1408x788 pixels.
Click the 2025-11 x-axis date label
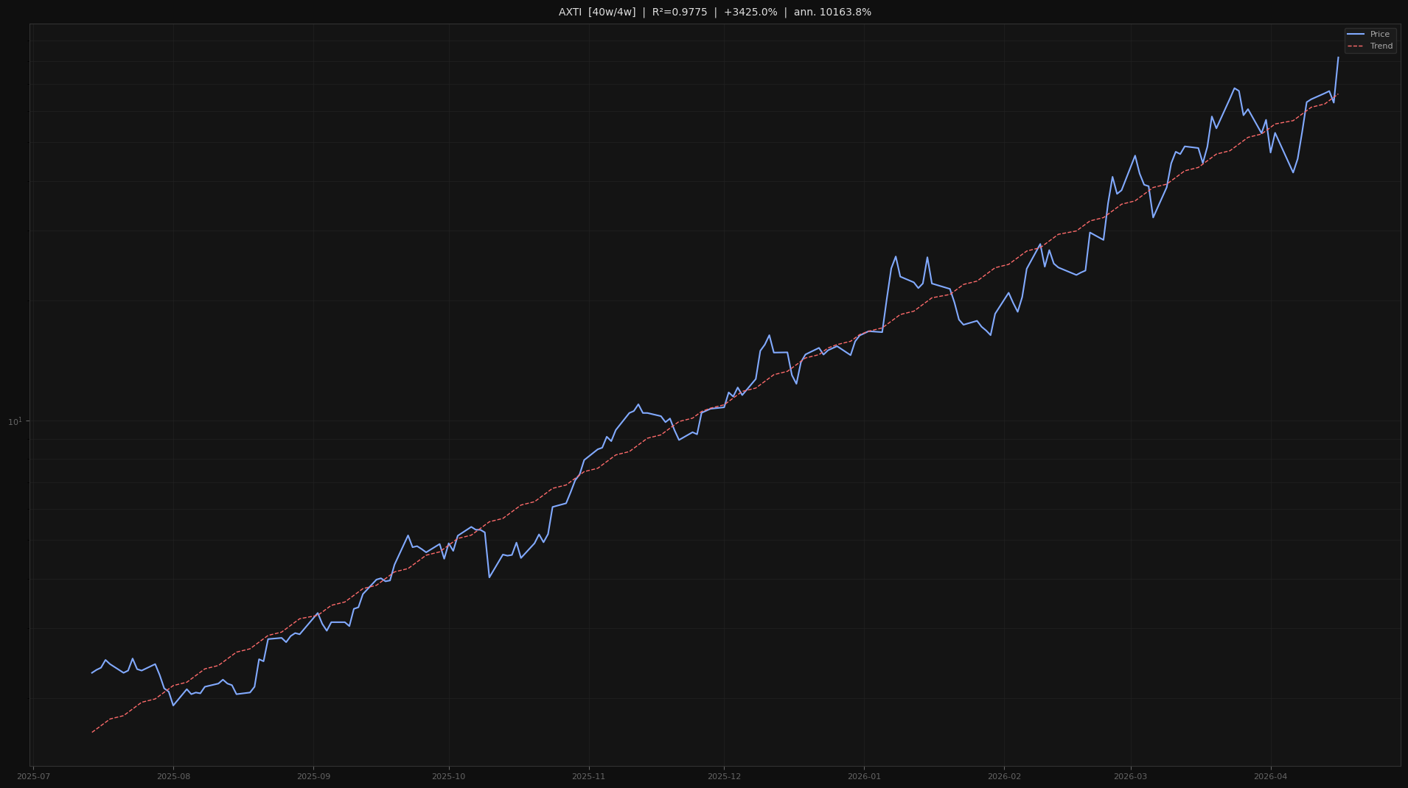coord(588,776)
